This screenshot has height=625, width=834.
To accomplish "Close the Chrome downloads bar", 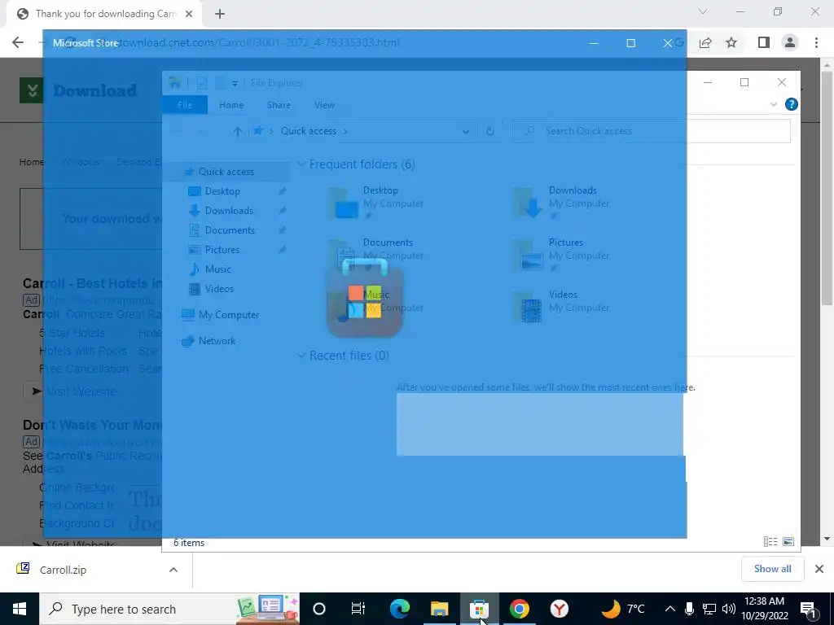I will point(819,569).
